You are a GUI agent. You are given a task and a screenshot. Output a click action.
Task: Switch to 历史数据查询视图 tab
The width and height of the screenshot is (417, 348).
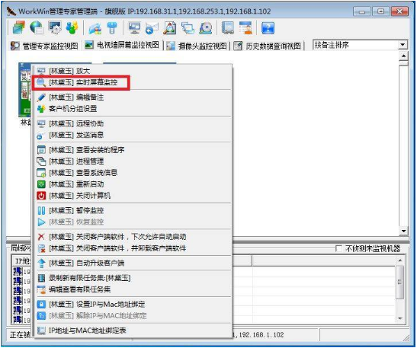268,46
